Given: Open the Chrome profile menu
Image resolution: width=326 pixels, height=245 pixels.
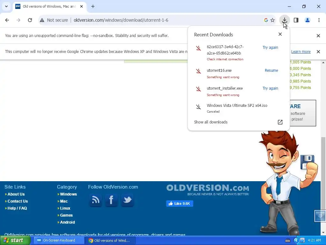Looking at the screenshot, I should [x=308, y=20].
